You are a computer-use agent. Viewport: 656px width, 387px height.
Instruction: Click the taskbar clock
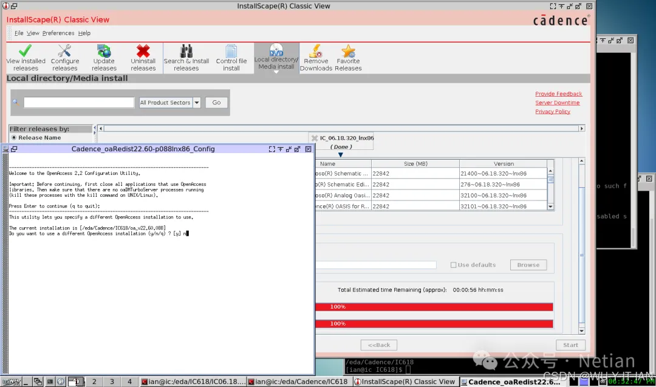point(632,382)
